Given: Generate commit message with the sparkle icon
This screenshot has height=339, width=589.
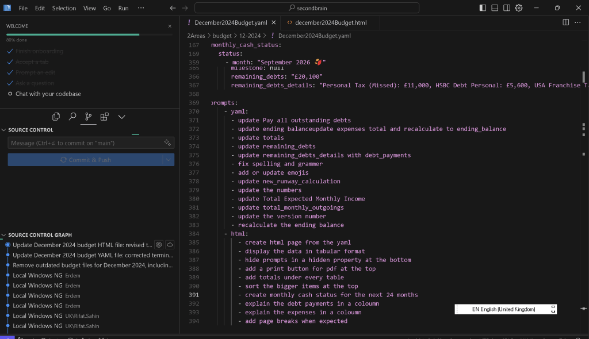Looking at the screenshot, I should [167, 142].
